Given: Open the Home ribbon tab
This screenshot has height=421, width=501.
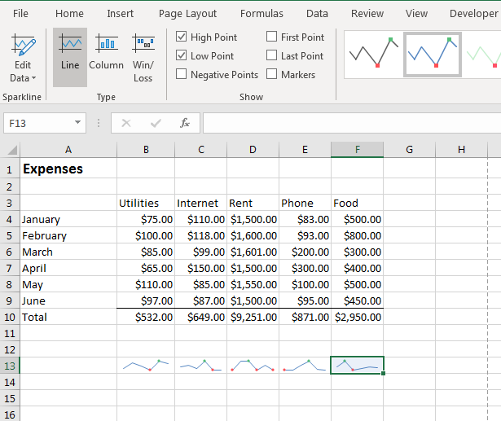Looking at the screenshot, I should tap(69, 13).
